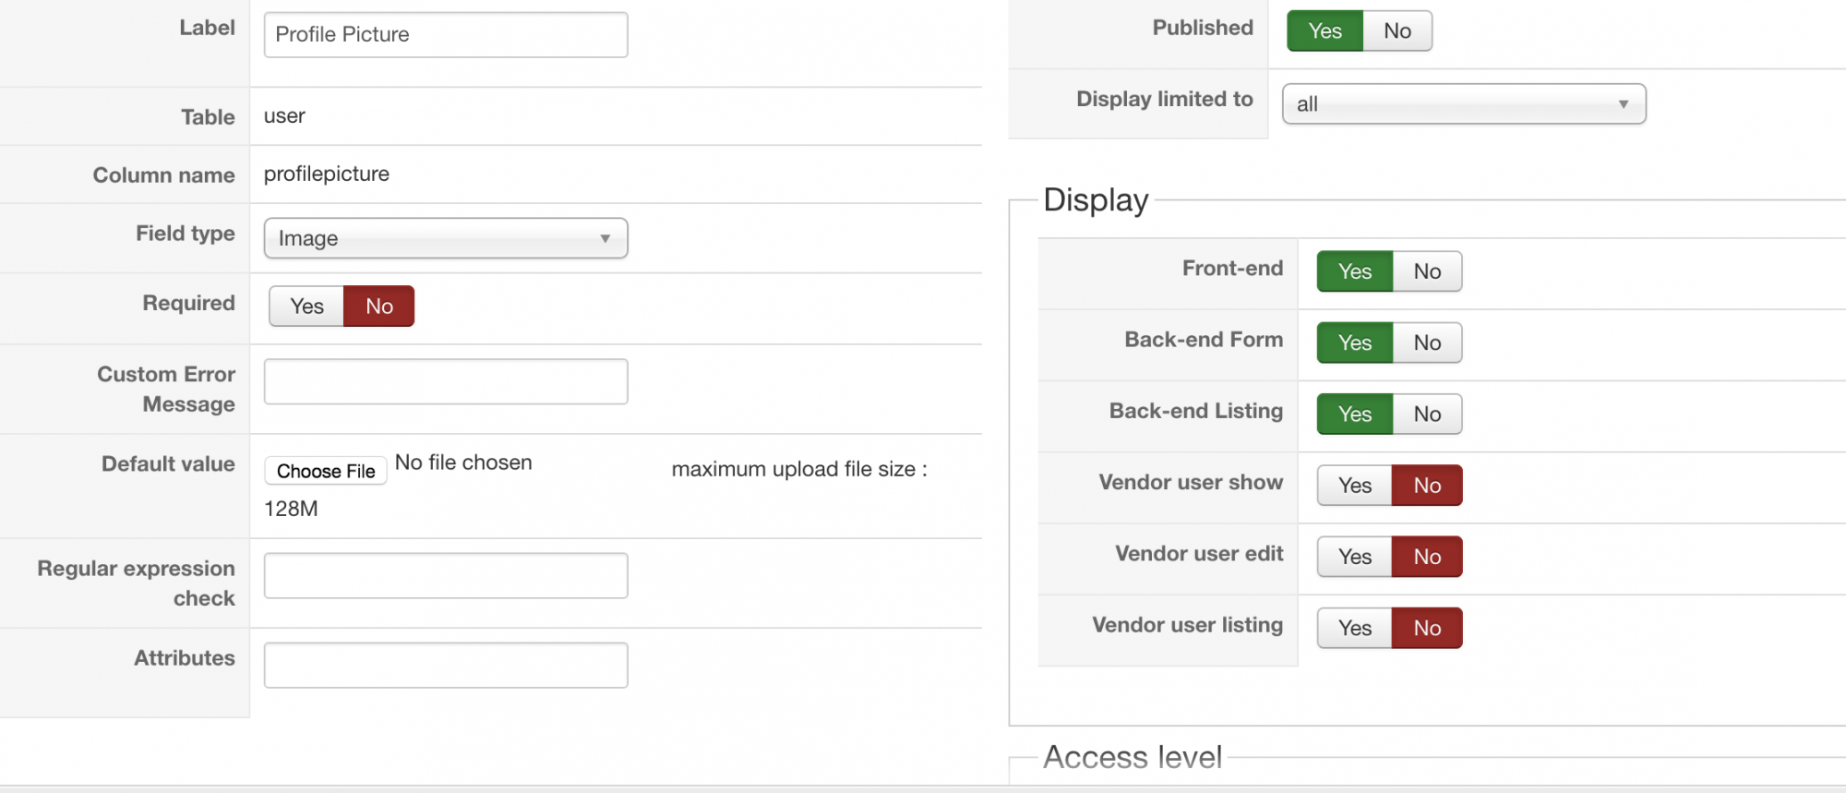Click the Field type dropdown arrow
1846x793 pixels.
click(605, 238)
